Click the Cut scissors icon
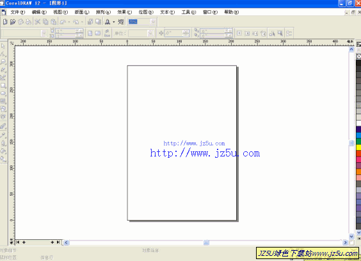Screen dimensions: 361x261 [x=38, y=22]
